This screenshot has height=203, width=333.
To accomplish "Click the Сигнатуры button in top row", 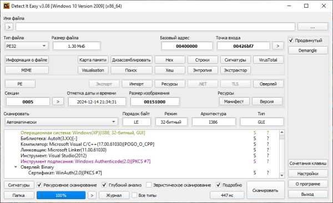I will [235, 60].
